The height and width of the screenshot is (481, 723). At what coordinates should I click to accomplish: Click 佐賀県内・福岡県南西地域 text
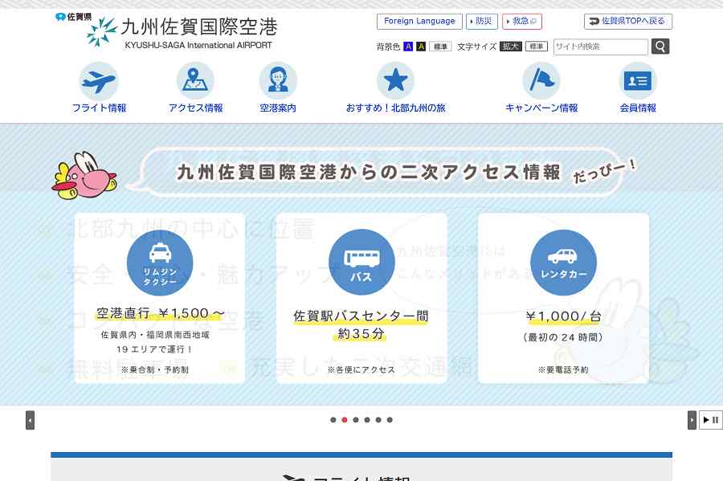155,335
